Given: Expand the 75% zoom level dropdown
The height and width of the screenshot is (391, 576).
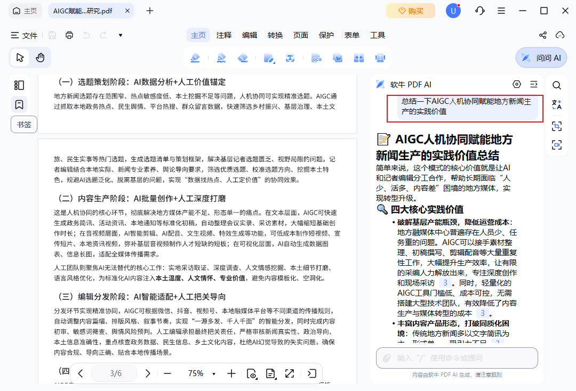Looking at the screenshot, I should point(214,374).
